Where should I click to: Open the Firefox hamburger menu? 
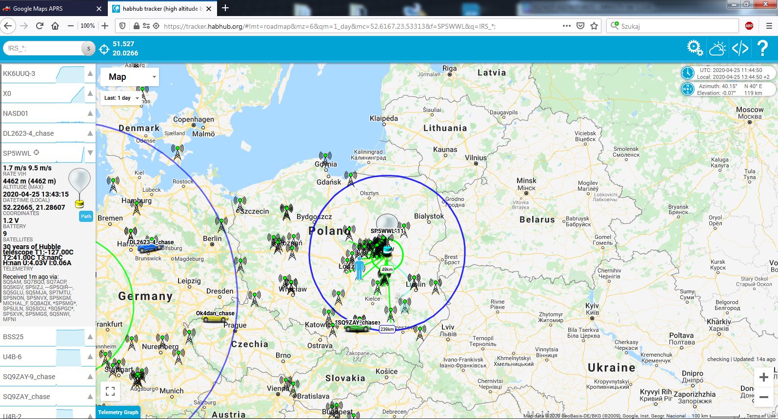click(x=769, y=26)
